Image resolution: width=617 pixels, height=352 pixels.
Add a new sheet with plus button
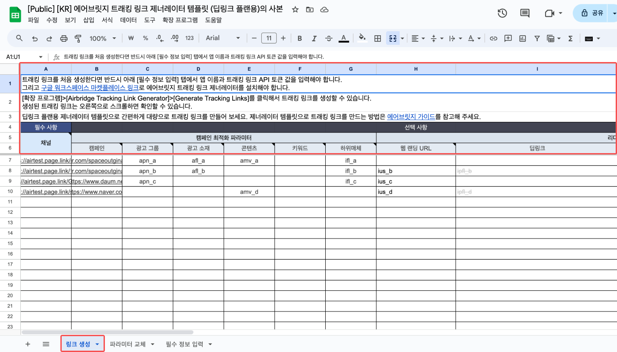[x=28, y=344]
